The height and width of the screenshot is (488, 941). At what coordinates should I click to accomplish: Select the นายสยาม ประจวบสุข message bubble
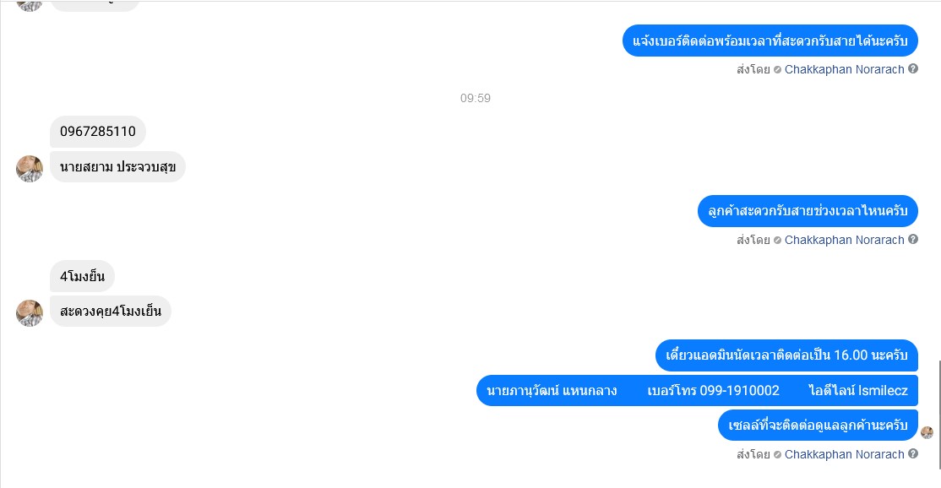pos(117,166)
